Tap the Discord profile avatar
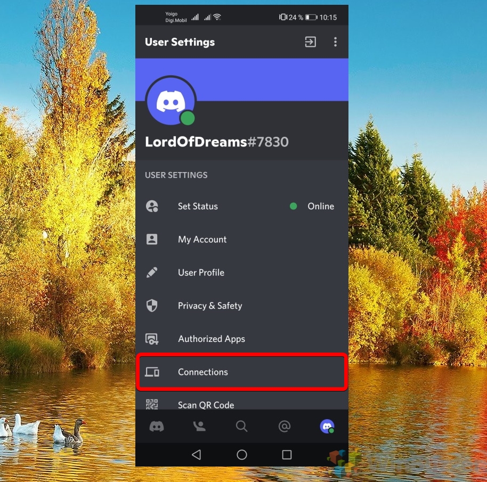Screen dimensions: 487x482 171,101
